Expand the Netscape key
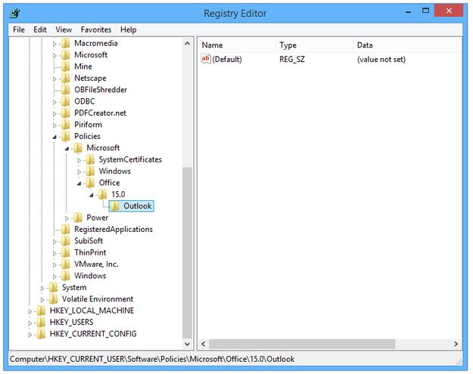The width and height of the screenshot is (473, 374). (54, 79)
